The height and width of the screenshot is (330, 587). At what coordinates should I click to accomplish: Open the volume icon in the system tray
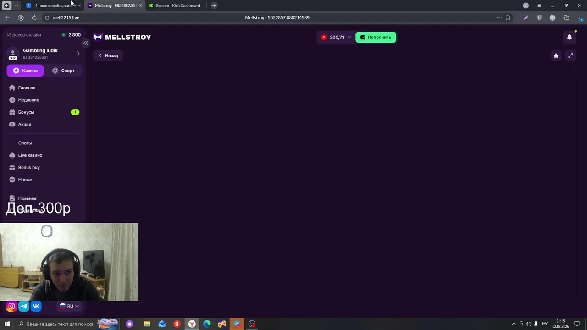tap(528, 324)
